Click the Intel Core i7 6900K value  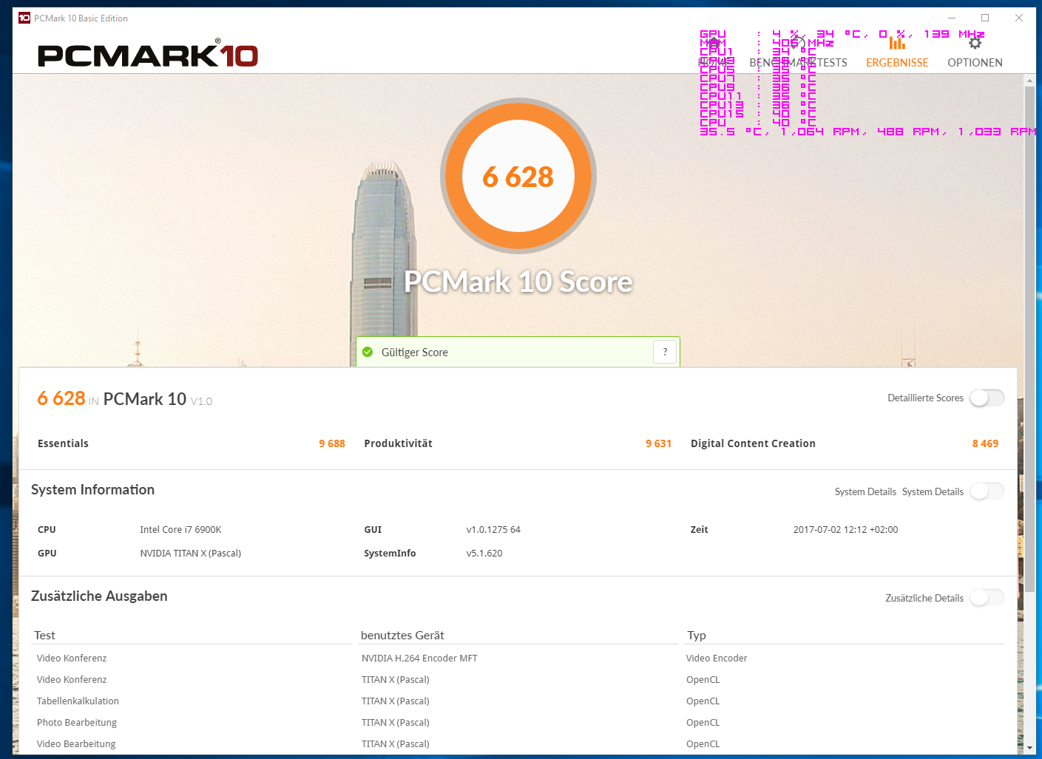point(180,530)
